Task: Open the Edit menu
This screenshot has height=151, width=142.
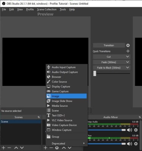Action: [x=11, y=9]
